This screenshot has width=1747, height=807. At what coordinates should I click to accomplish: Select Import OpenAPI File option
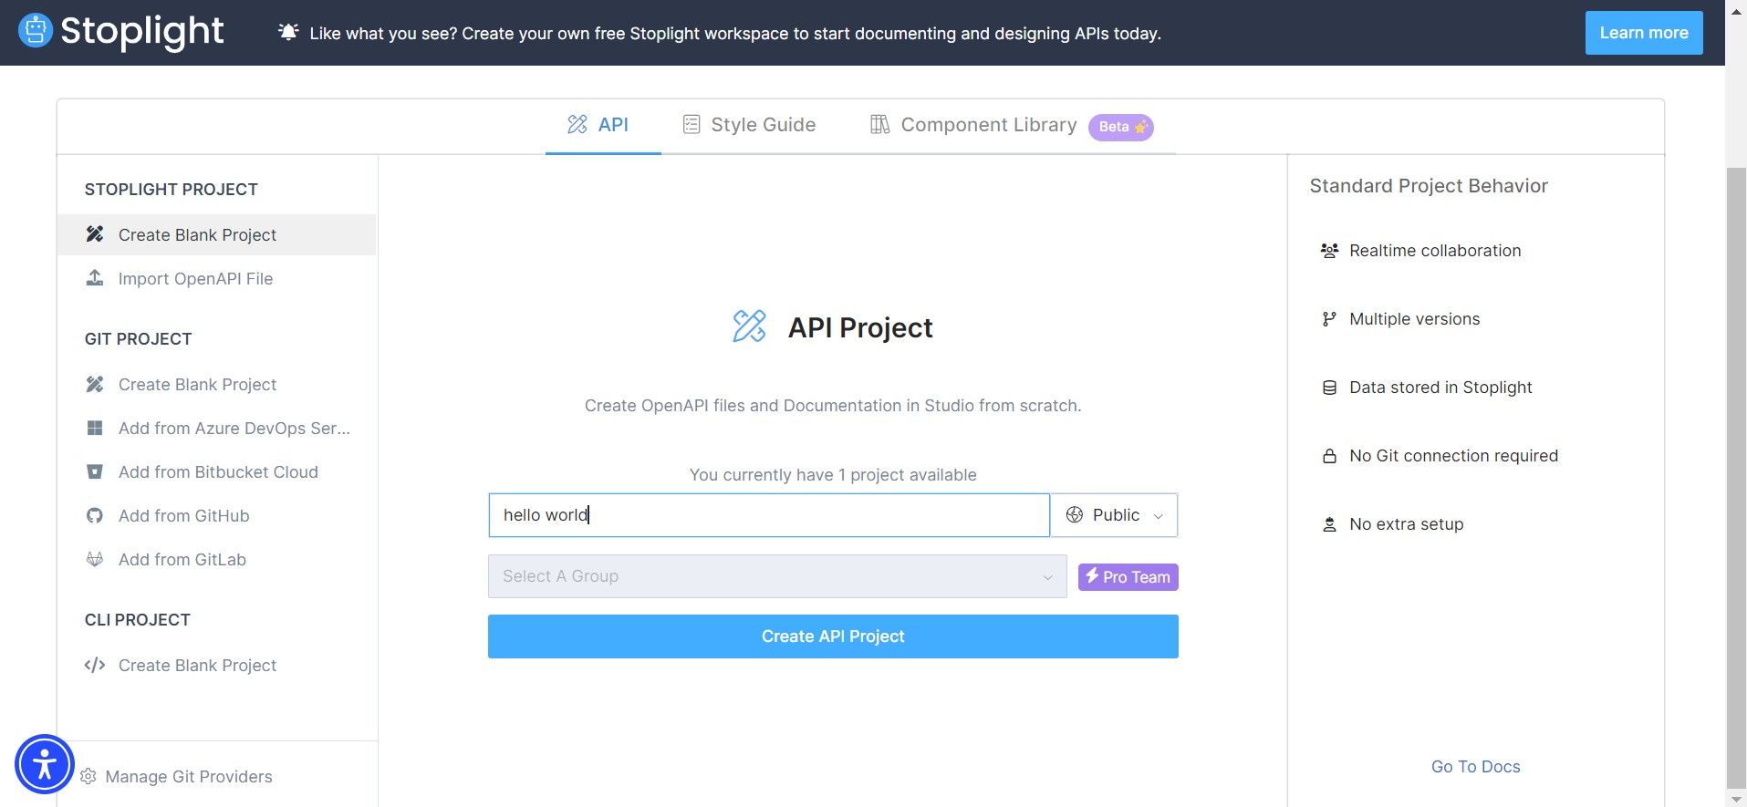point(216,278)
